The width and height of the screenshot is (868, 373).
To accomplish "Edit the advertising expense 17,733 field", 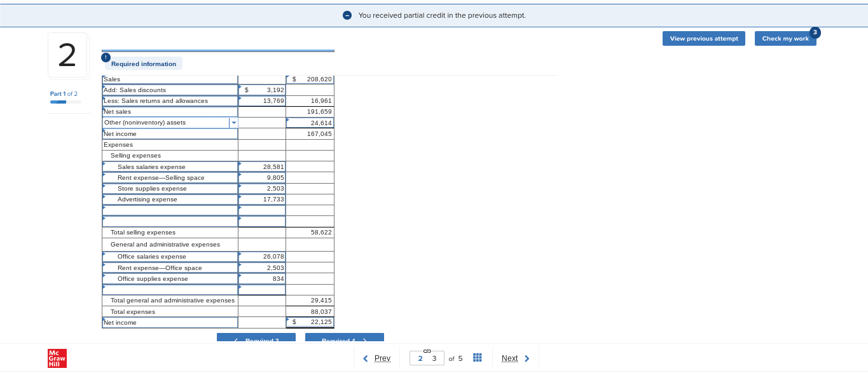I will pos(262,200).
